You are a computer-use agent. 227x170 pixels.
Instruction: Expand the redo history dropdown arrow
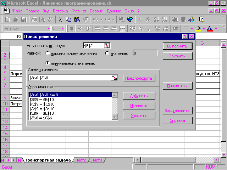click(x=113, y=19)
